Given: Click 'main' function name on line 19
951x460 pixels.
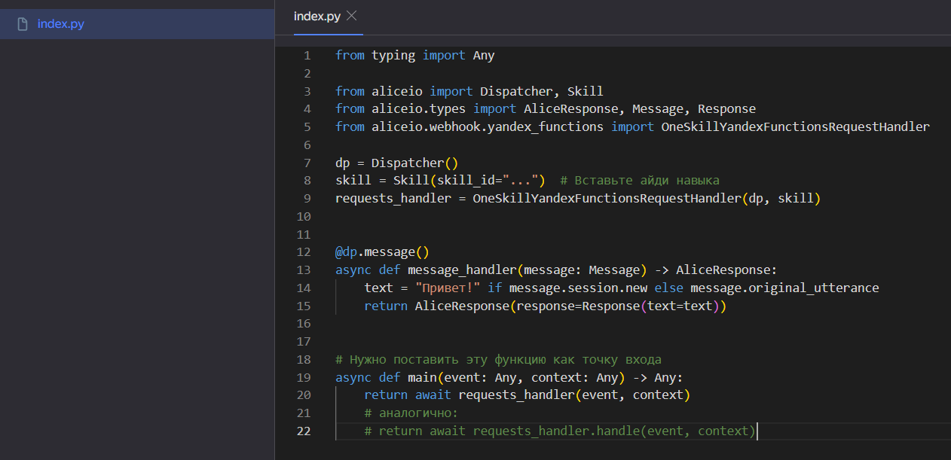Looking at the screenshot, I should click(x=422, y=378).
